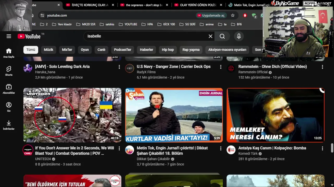This screenshot has width=334, height=187.
Task: Select the Podcast'ler filter chip
Action: [x=123, y=50]
